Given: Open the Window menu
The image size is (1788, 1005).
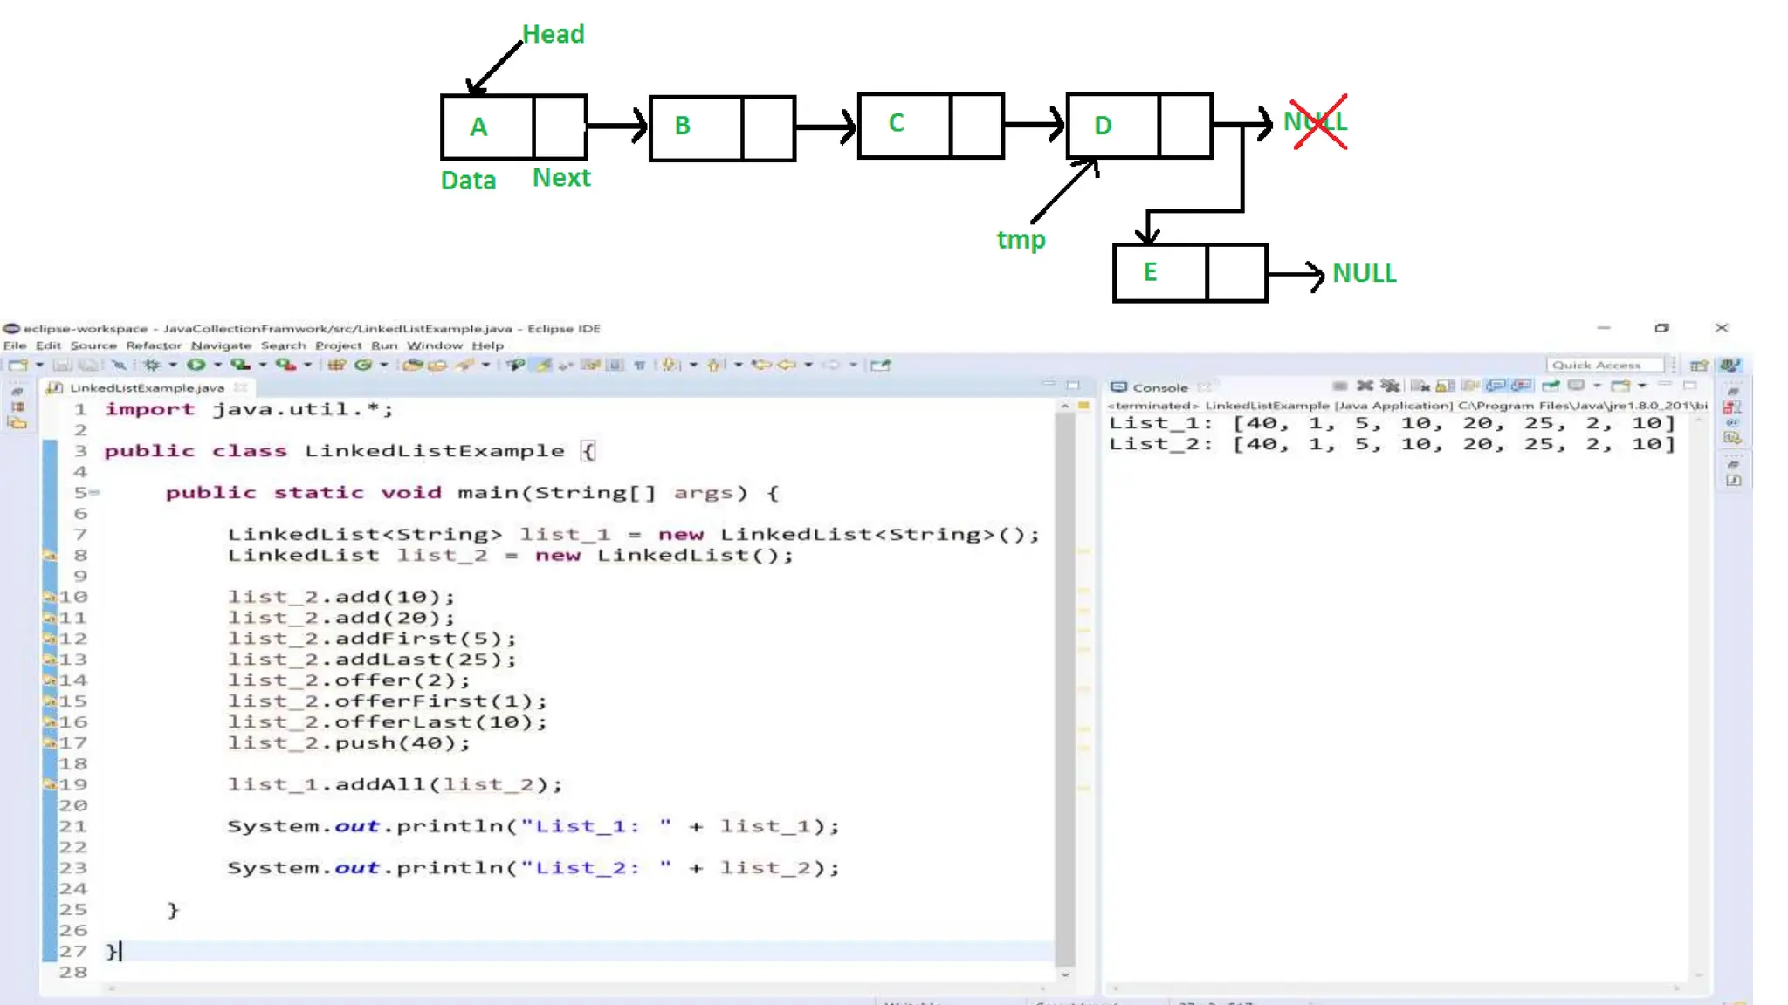Looking at the screenshot, I should 434,345.
